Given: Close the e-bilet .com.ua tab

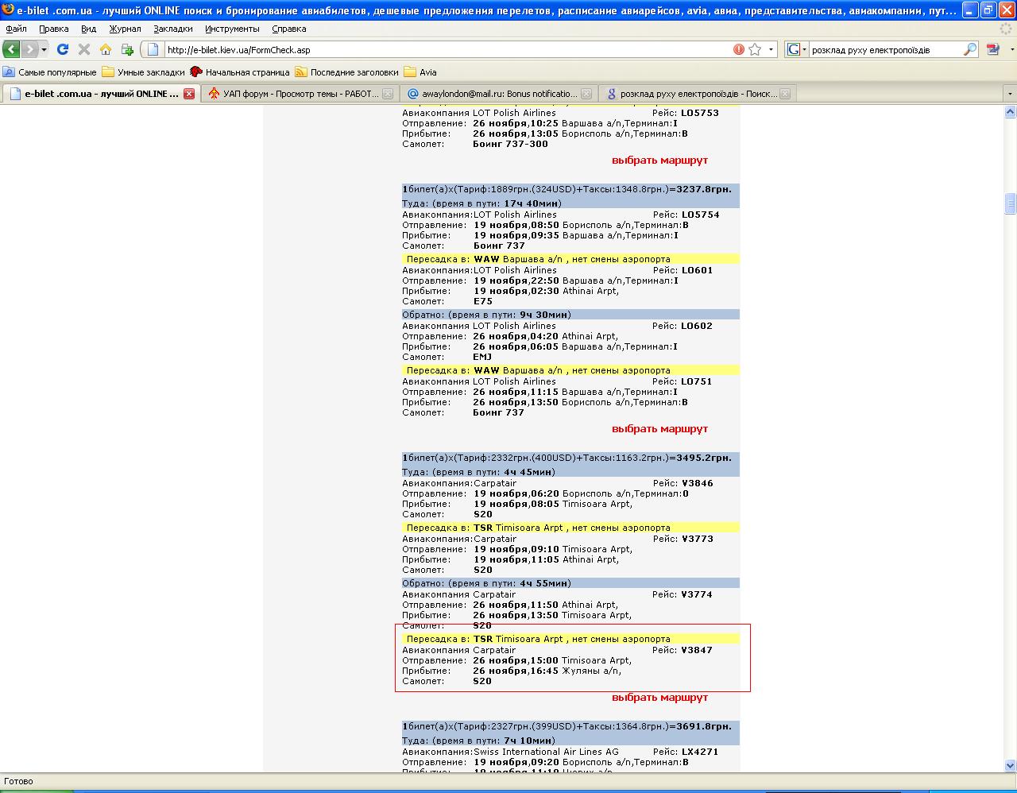Looking at the screenshot, I should point(189,94).
